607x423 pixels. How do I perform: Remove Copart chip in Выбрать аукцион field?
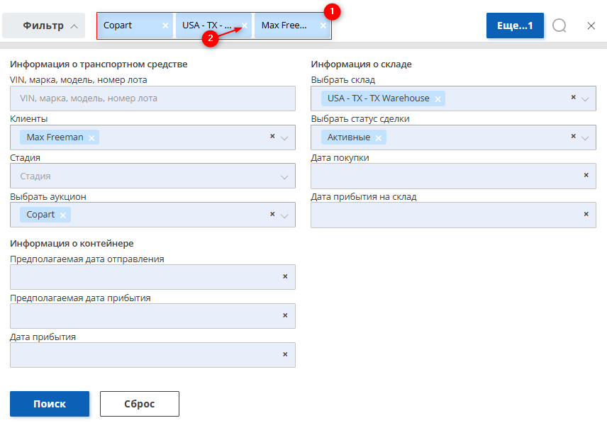click(62, 215)
